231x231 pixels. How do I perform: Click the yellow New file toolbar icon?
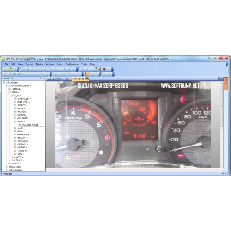6,69
